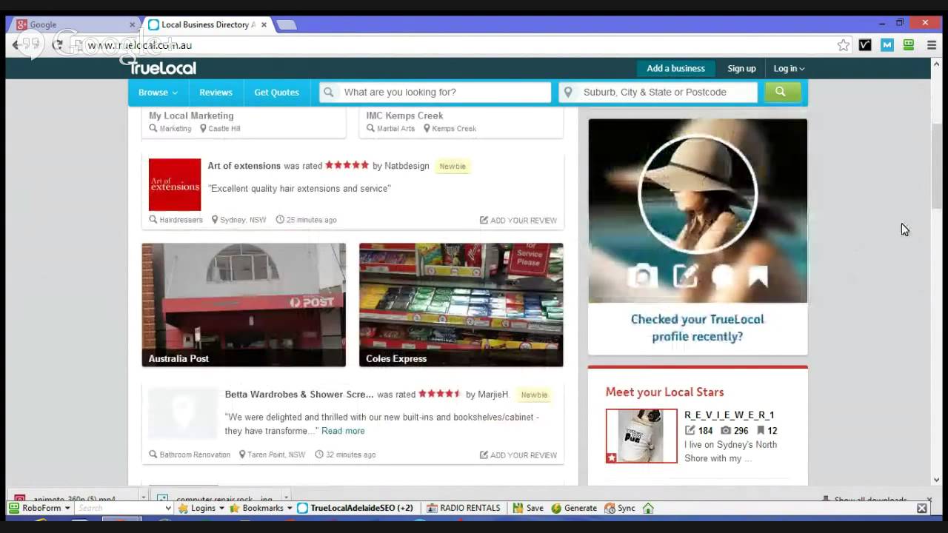Image resolution: width=948 pixels, height=533 pixels.
Task: Open reviewer Natbdesign profile
Action: pos(407,166)
